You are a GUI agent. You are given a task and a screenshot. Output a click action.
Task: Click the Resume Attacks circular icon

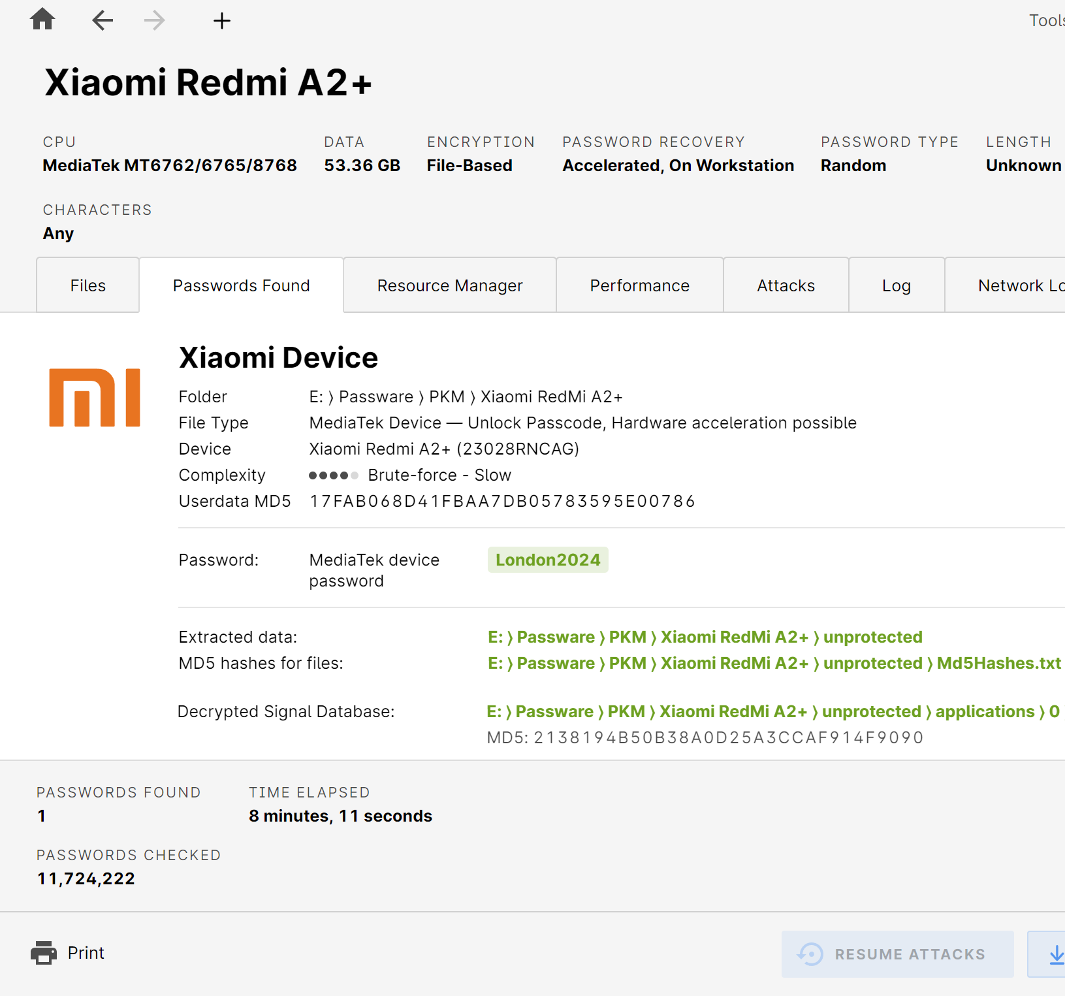click(x=810, y=954)
